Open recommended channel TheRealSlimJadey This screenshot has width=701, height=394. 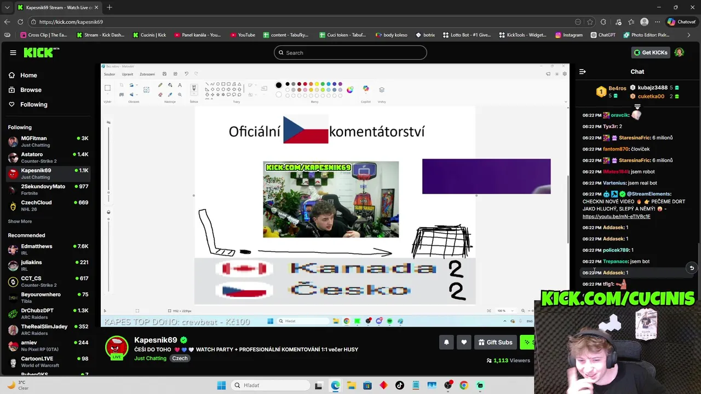point(48,329)
